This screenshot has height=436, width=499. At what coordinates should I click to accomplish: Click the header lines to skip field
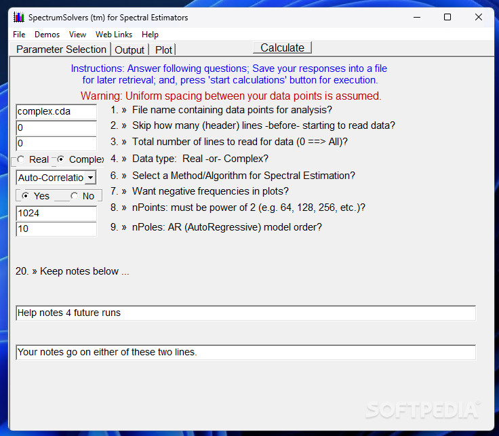click(56, 127)
